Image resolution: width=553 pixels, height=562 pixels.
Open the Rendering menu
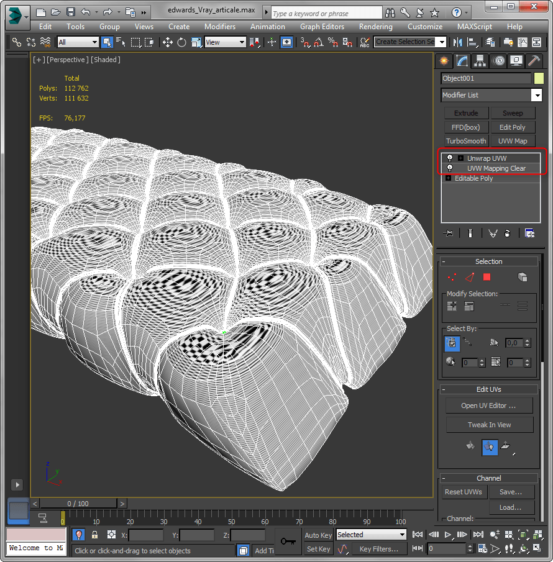click(375, 27)
